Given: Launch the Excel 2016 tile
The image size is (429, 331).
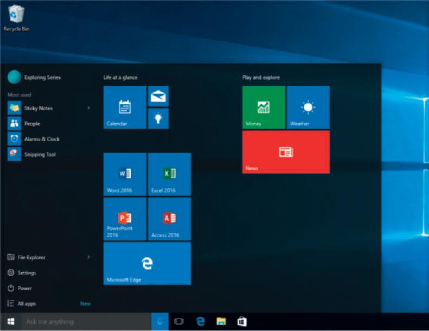Looking at the screenshot, I should coord(169,174).
